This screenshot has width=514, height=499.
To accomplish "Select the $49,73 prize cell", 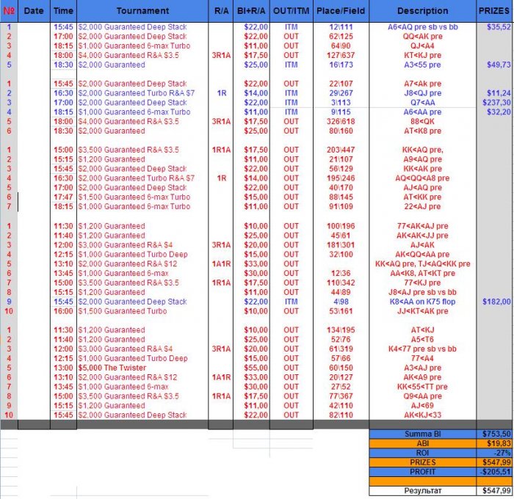I will pyautogui.click(x=499, y=65).
